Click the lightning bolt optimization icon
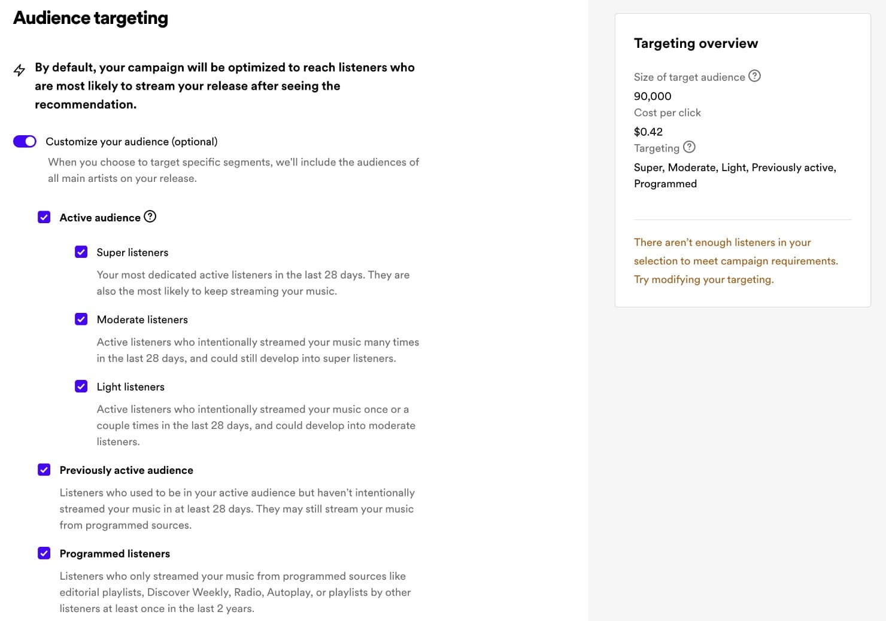 19,70
